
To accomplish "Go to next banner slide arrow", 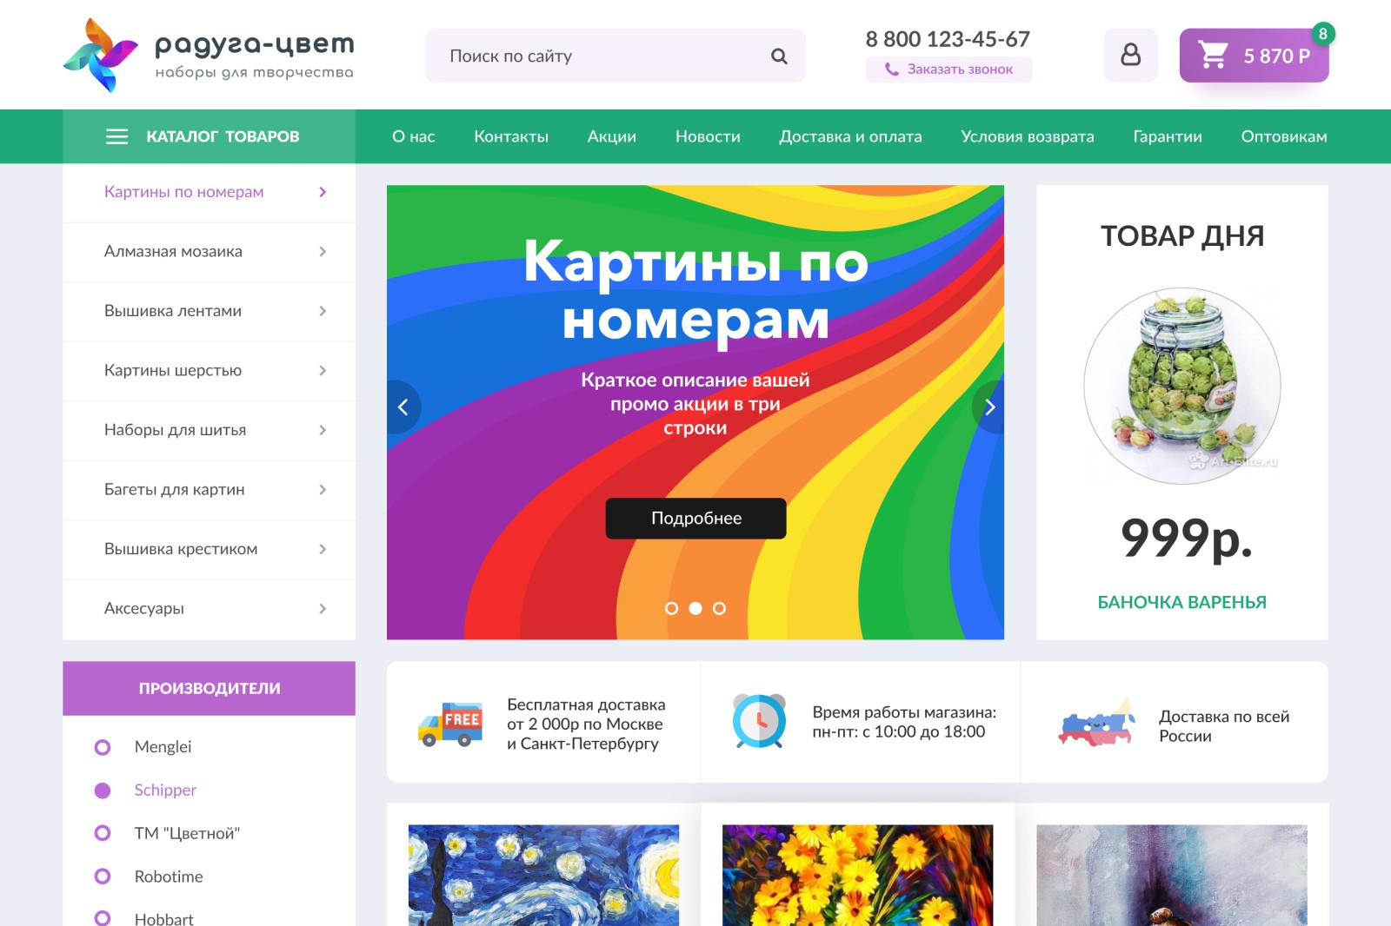I will [989, 407].
